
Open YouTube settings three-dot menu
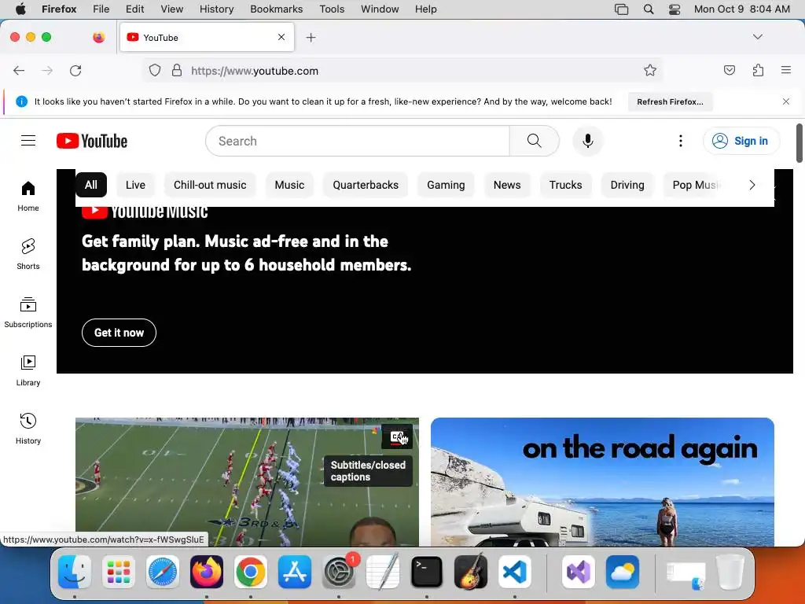pyautogui.click(x=681, y=141)
